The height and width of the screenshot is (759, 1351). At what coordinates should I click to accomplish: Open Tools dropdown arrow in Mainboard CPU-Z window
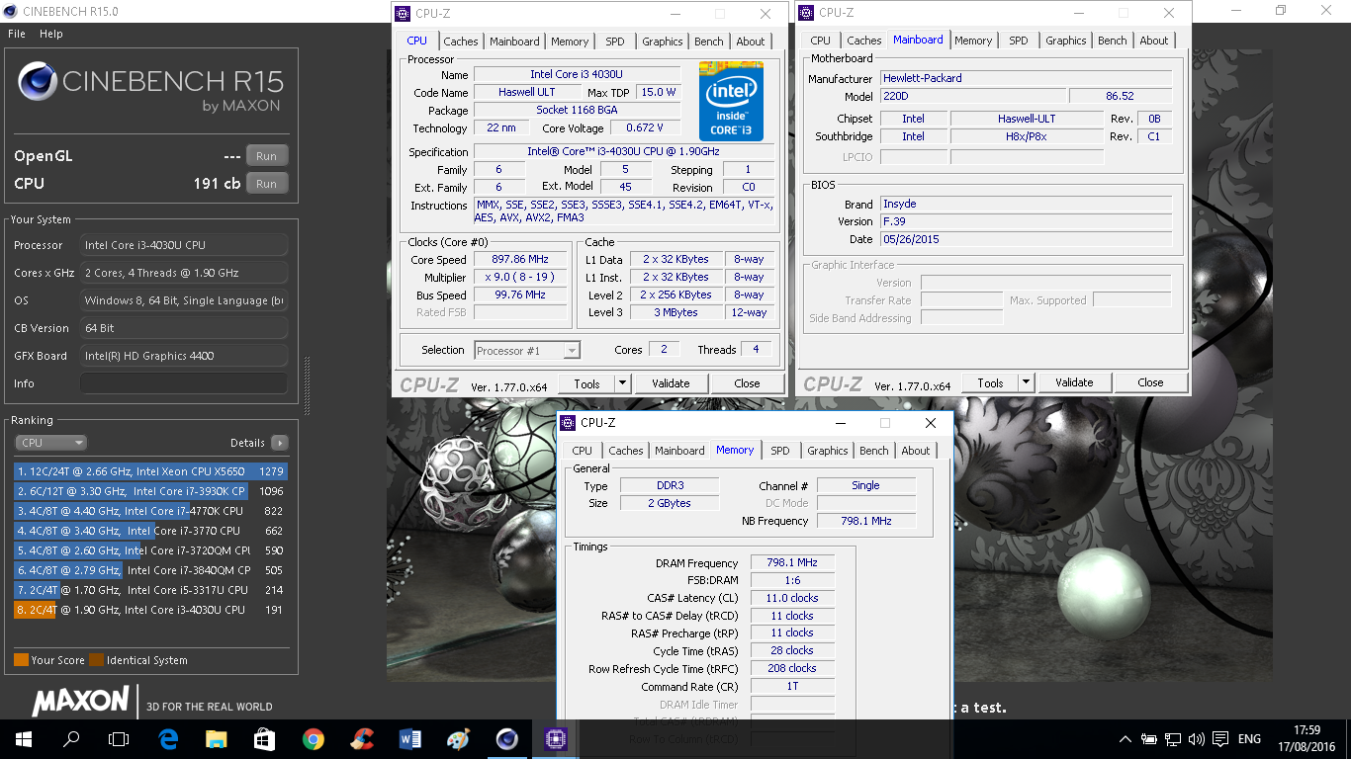[x=1026, y=382]
